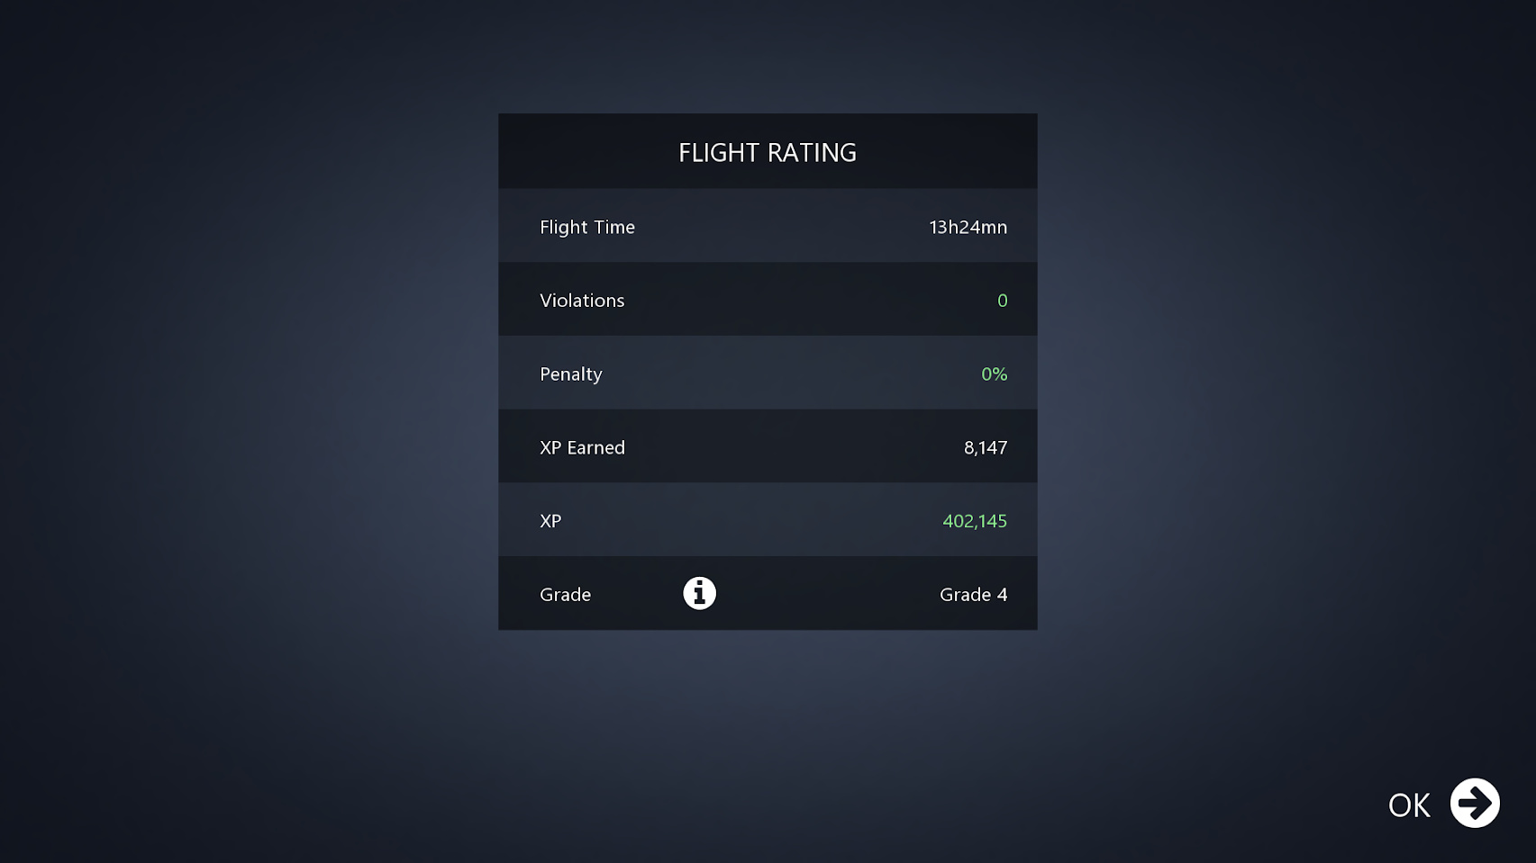Image resolution: width=1536 pixels, height=863 pixels.
Task: Select the XP Earned label
Action: click(582, 448)
